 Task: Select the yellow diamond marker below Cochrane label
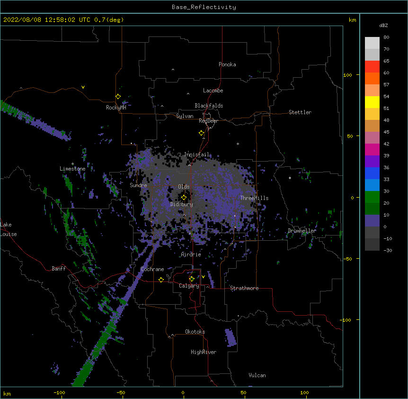tap(161, 280)
